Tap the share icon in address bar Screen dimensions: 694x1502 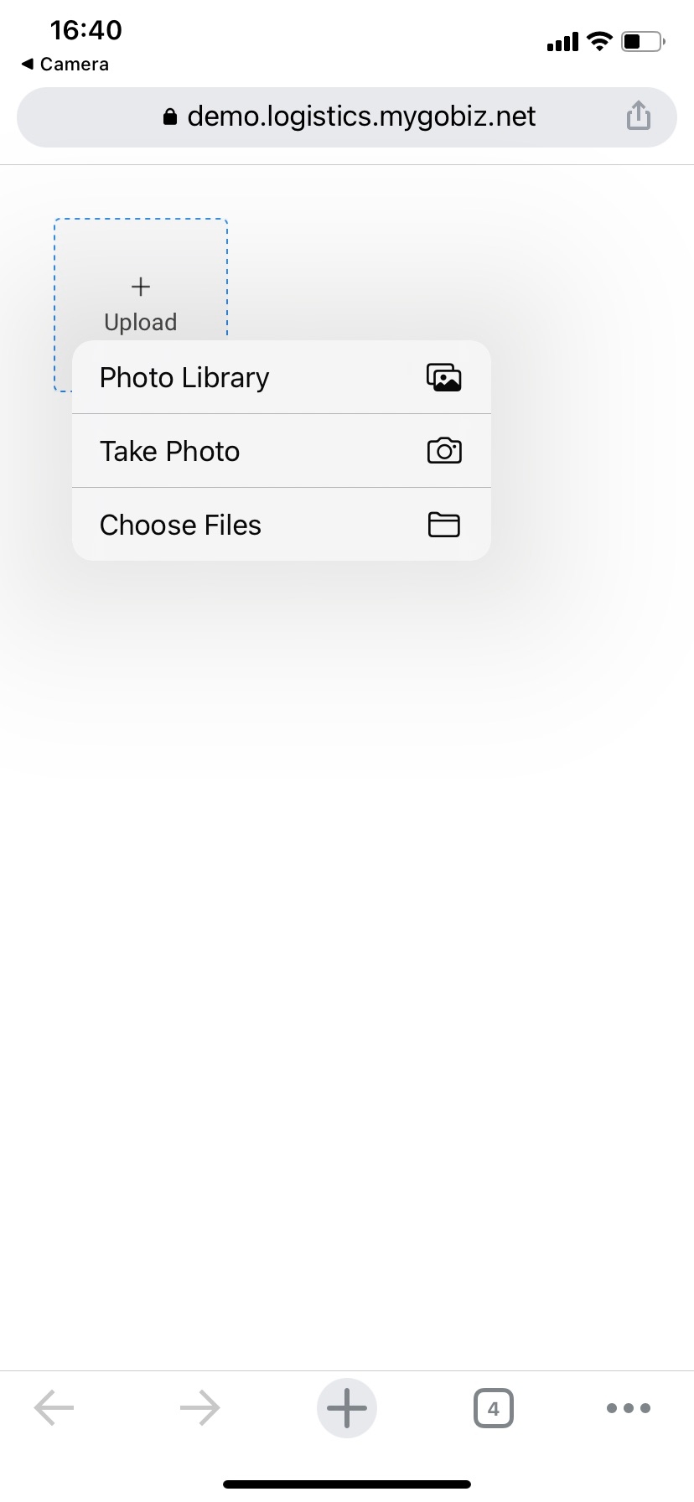(x=638, y=116)
